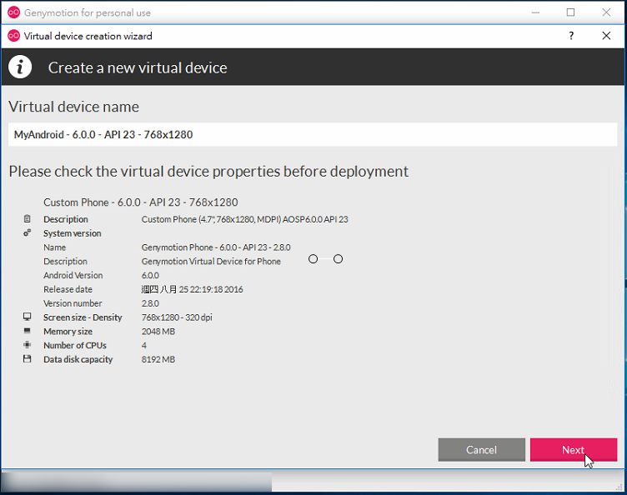Click 'Genymotion Virtual Device for Phone' text
627x495 pixels.
(211, 262)
